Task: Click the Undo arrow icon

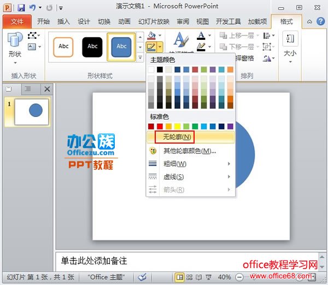Action: [x=32, y=8]
